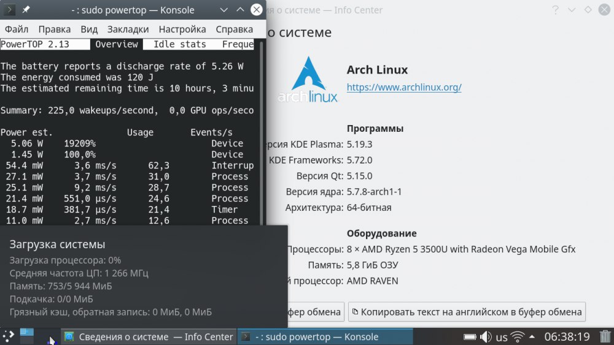Click the us keyboard layout indicator
Screen dimensions: 614x345
[x=502, y=337]
